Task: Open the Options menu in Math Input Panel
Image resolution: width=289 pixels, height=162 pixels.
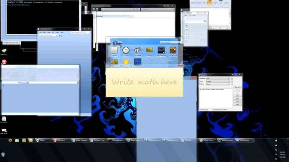Action: coord(123,66)
